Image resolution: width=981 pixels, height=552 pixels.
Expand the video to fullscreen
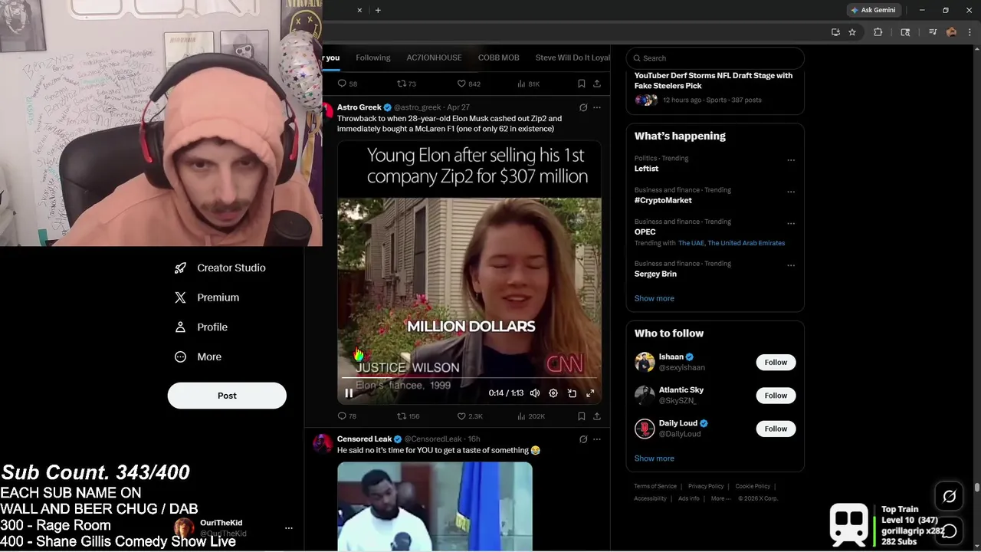590,393
